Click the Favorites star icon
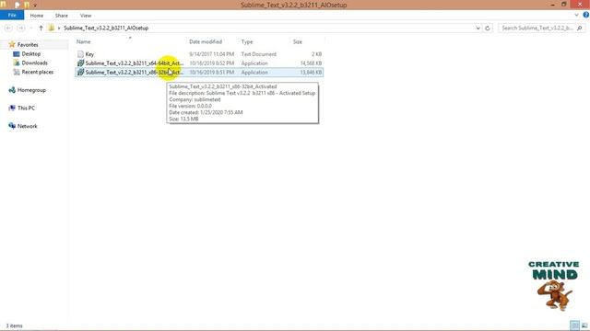Viewport: 590px width, 331px height. click(12, 45)
